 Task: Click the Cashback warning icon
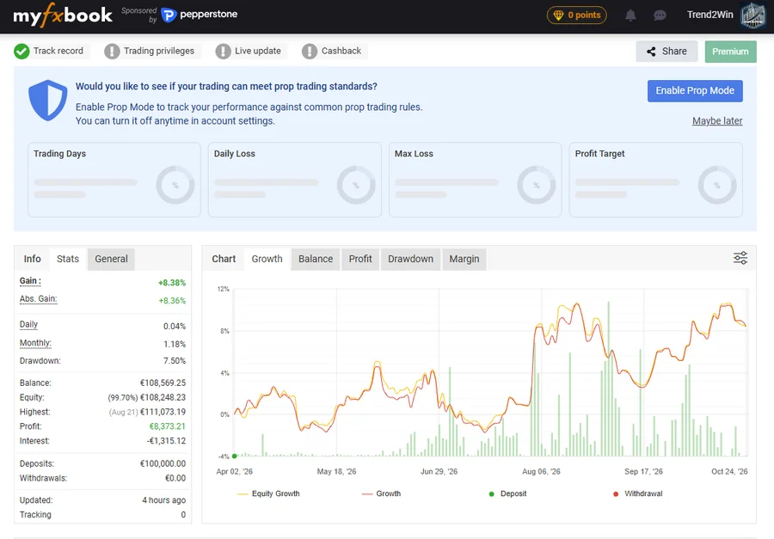pos(310,52)
